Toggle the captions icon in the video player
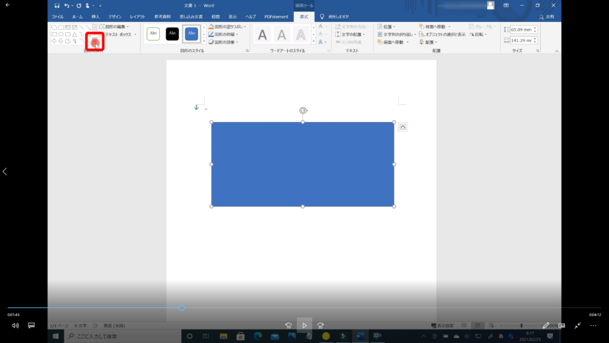The image size is (609, 343). [x=32, y=326]
